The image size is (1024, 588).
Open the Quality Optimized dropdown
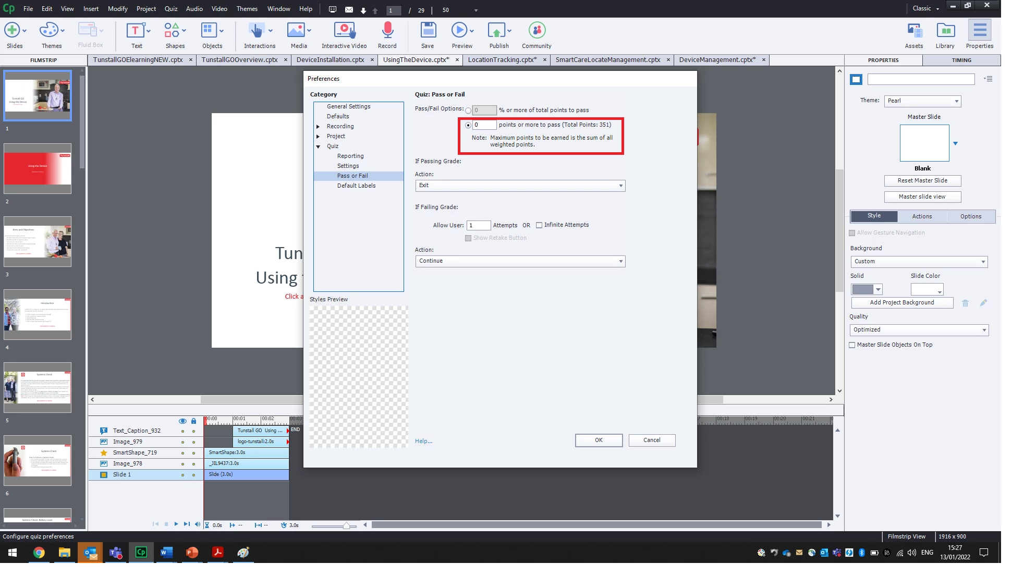[919, 330]
